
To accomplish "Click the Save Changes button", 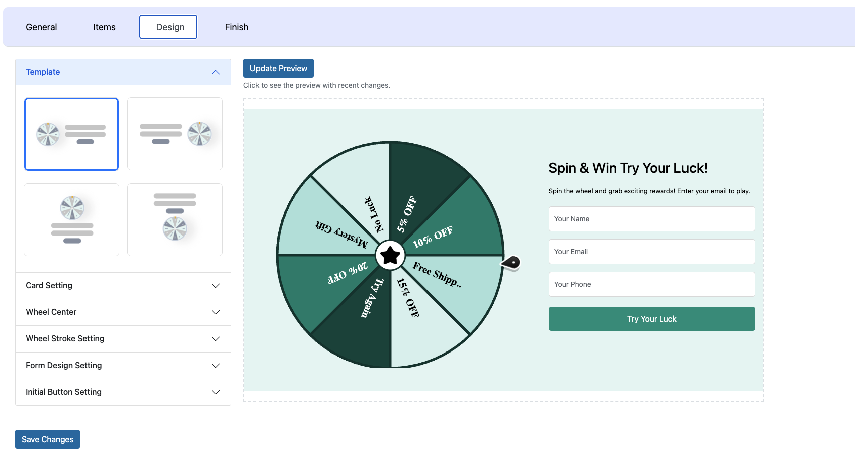I will [47, 439].
